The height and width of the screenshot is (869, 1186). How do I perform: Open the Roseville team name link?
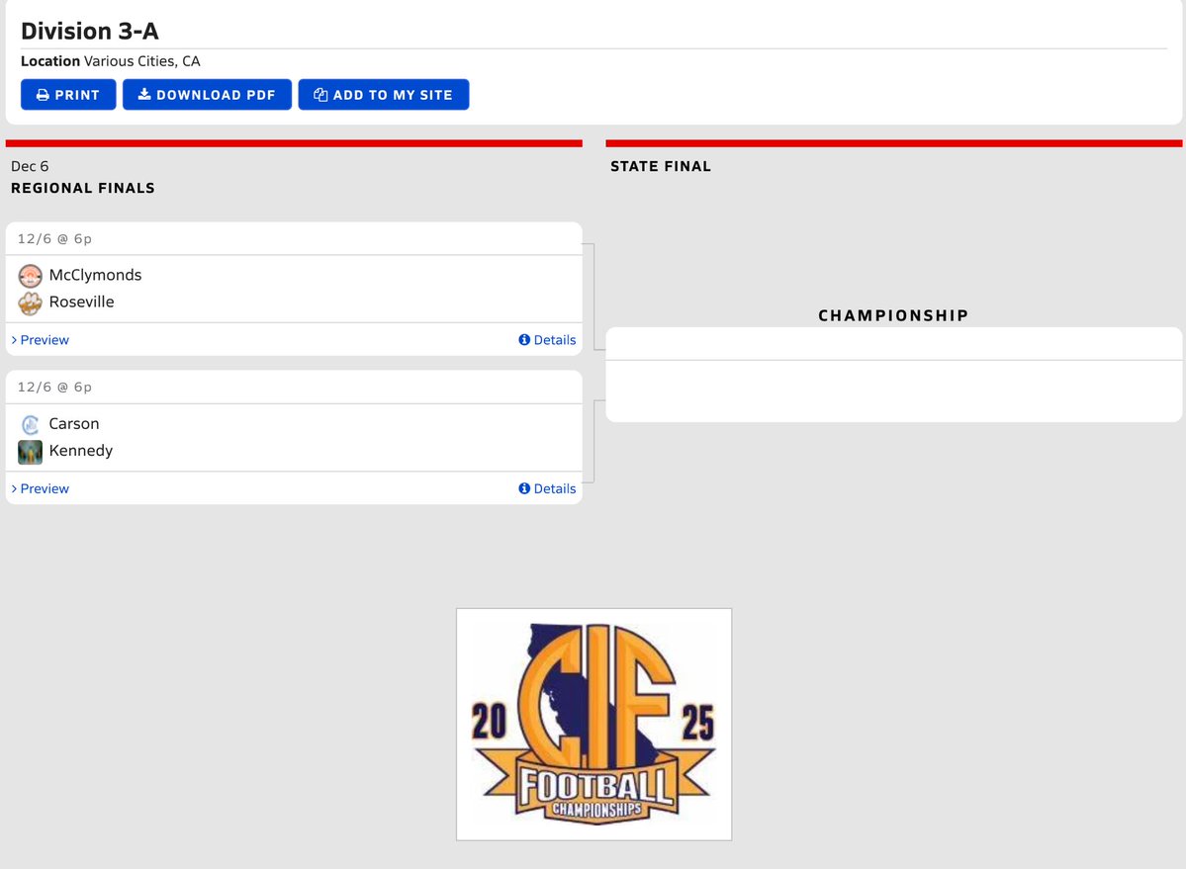point(82,302)
